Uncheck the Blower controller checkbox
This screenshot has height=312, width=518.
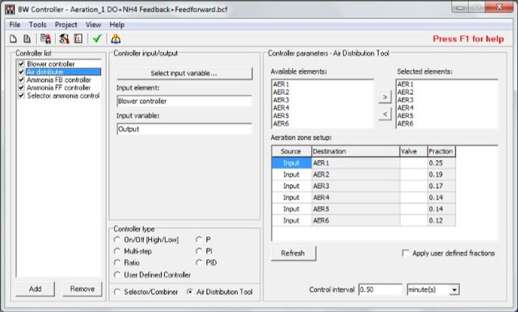click(x=21, y=64)
